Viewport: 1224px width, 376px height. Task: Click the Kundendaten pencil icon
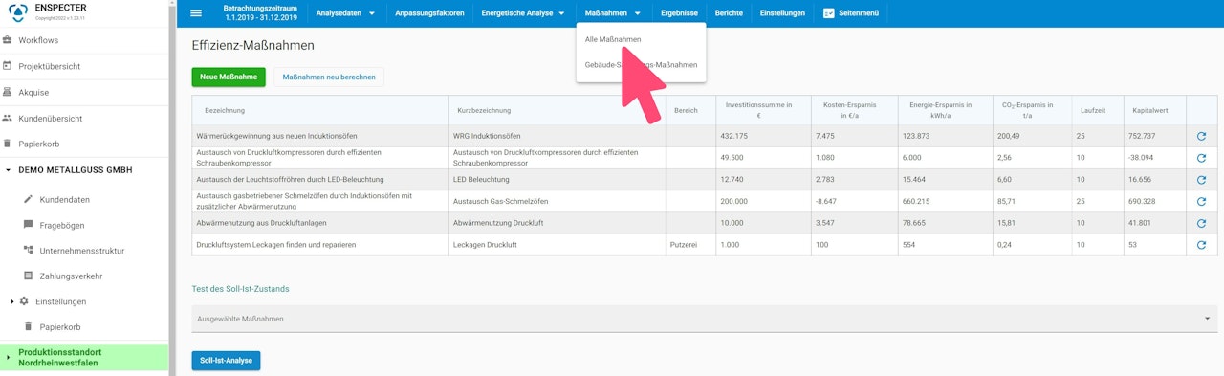pyautogui.click(x=28, y=199)
